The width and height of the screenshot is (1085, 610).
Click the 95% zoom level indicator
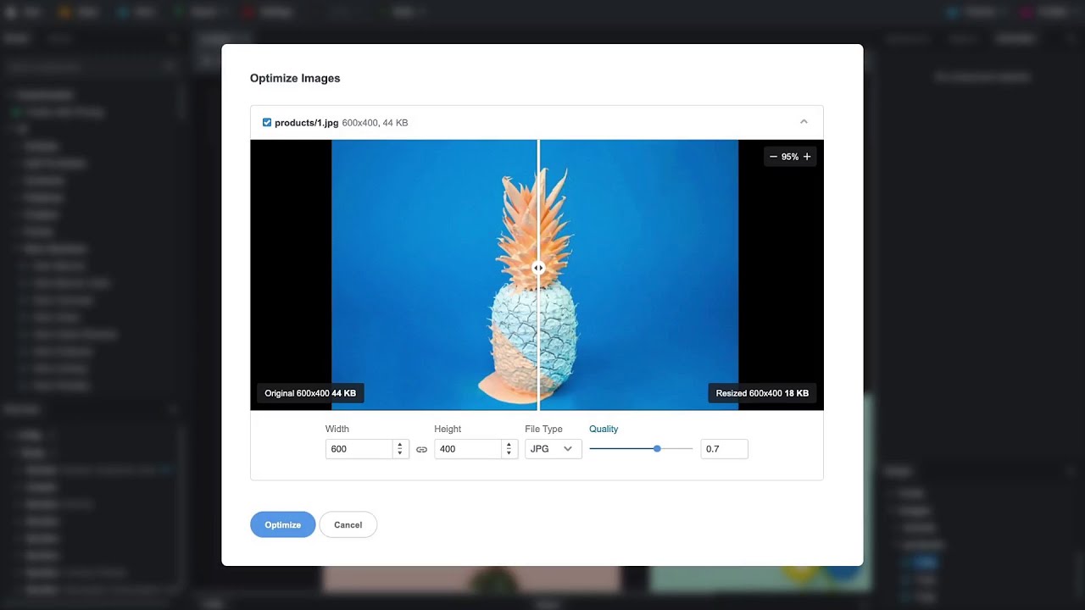tap(789, 156)
